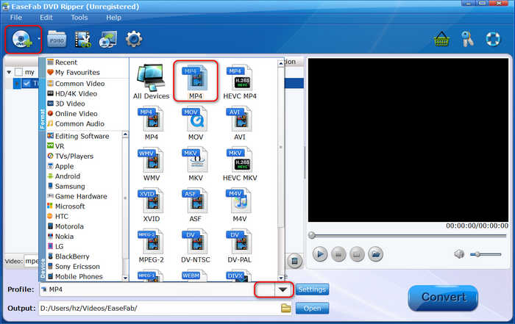This screenshot has height=324, width=515.
Task: Click the IFO/ISO folder load icon
Action: [x=57, y=40]
